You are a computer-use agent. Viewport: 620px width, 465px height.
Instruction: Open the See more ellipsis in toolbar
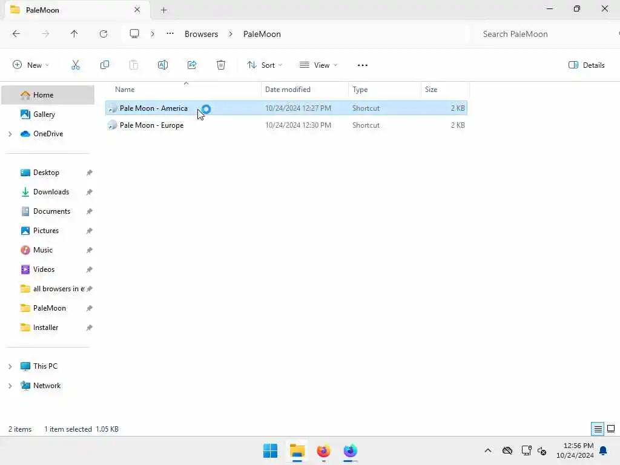(363, 65)
